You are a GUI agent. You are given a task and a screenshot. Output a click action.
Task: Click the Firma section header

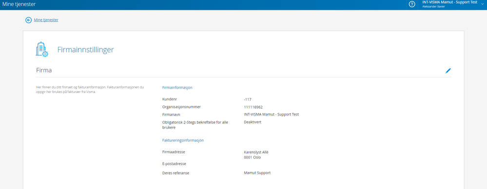[x=44, y=71]
